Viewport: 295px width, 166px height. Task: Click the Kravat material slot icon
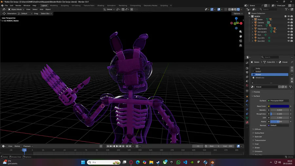253,74
